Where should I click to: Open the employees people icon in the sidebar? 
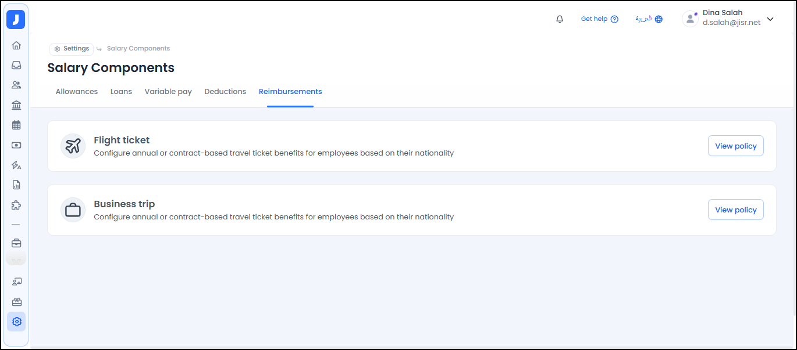point(16,85)
